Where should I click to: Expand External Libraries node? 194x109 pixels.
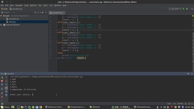coord(1,25)
